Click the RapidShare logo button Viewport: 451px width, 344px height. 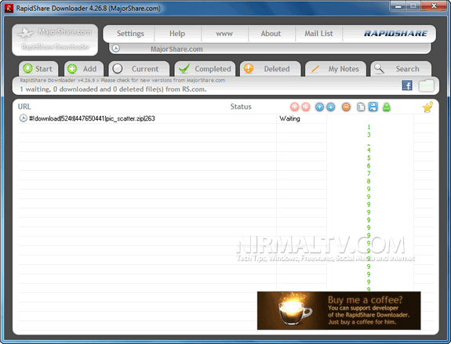395,34
